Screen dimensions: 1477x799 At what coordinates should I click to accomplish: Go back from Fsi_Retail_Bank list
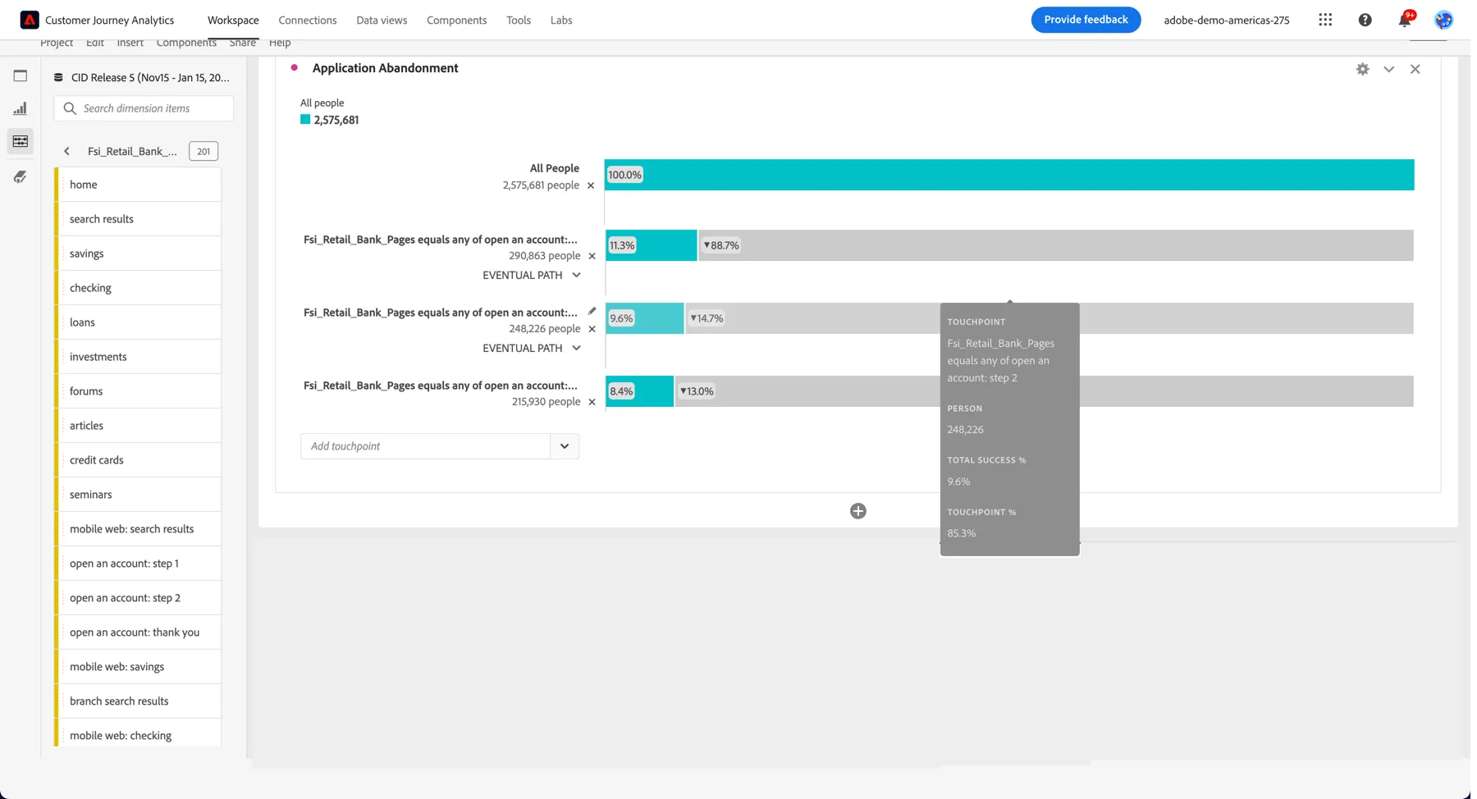[66, 151]
